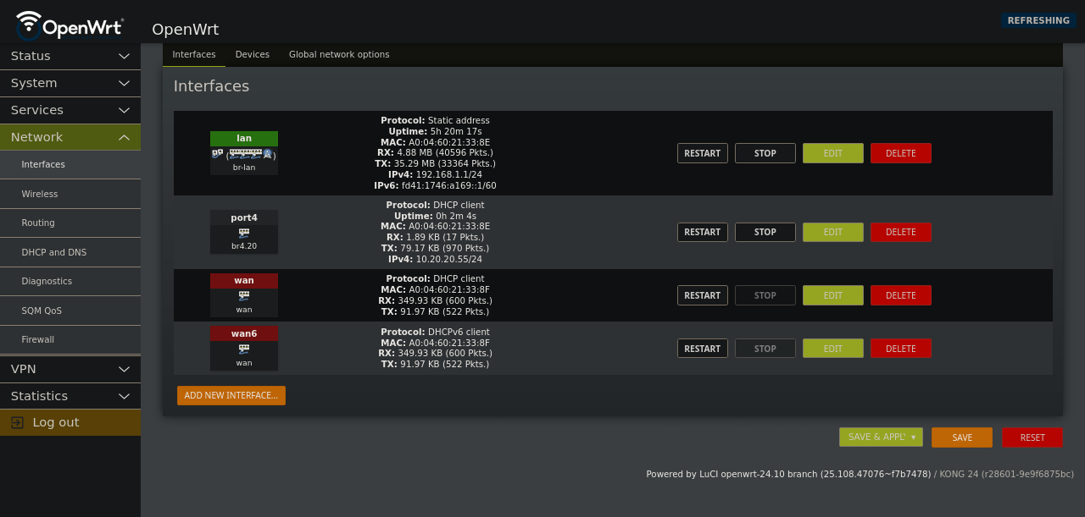Click the br-lan device name
Image resolution: width=1085 pixels, height=517 pixels.
pyautogui.click(x=244, y=168)
